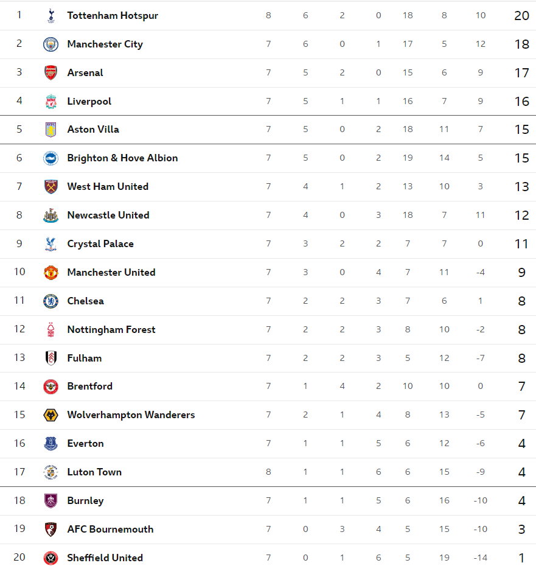Select the Burnley team row name
This screenshot has width=536, height=574.
[85, 501]
